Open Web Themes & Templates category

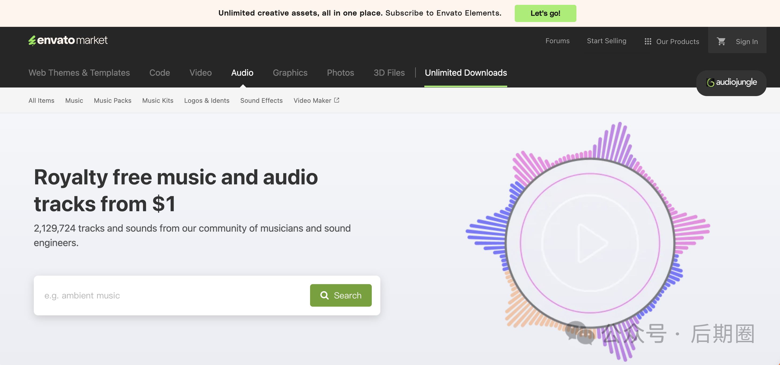pos(79,73)
